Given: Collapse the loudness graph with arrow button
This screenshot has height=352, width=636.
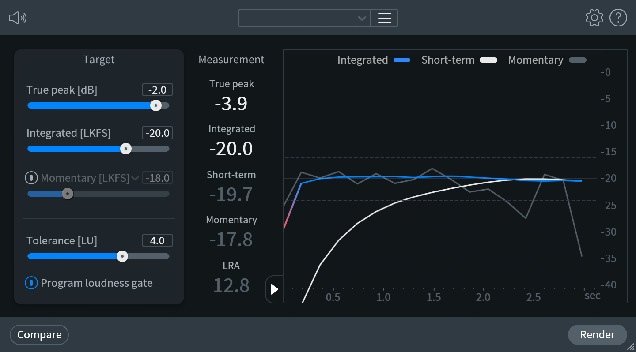Looking at the screenshot, I should 274,289.
